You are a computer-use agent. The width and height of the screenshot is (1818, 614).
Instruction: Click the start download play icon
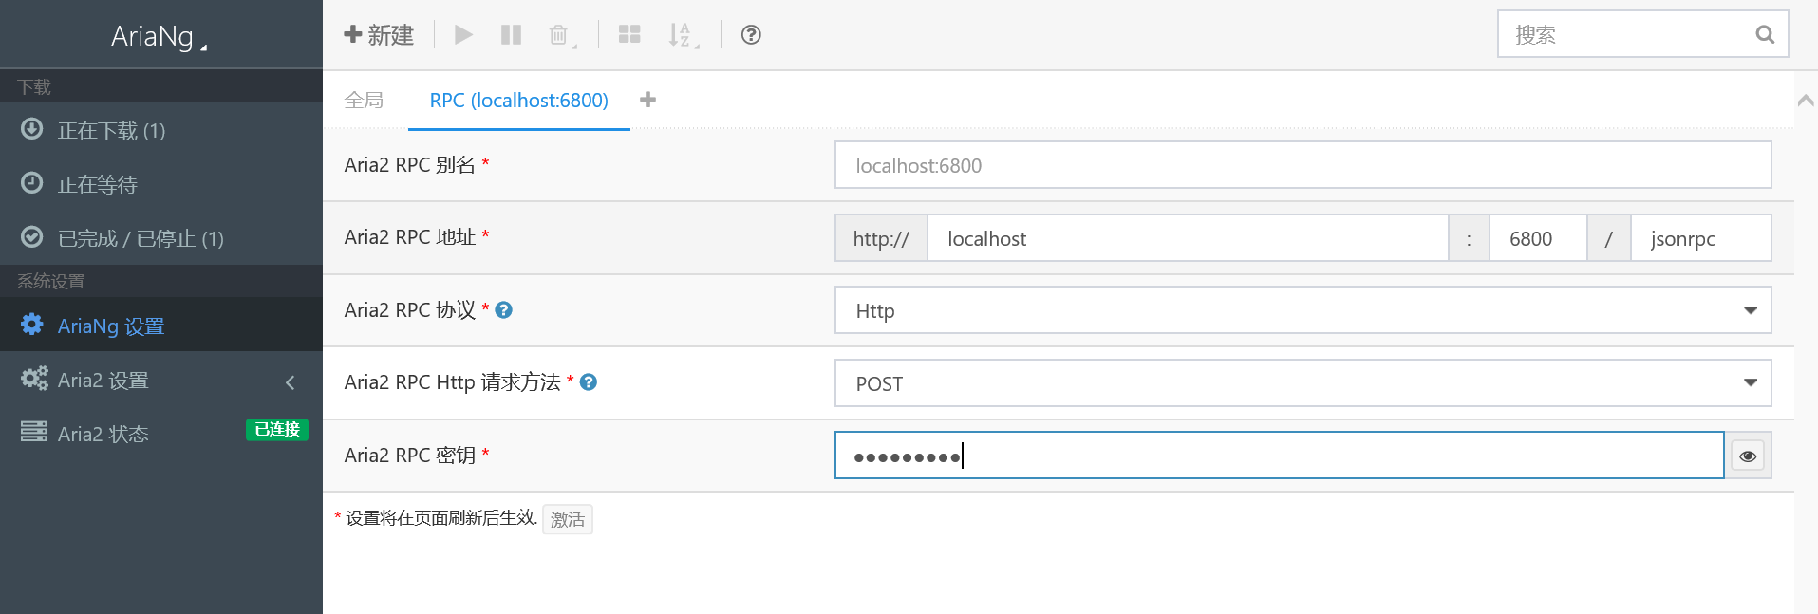(463, 35)
